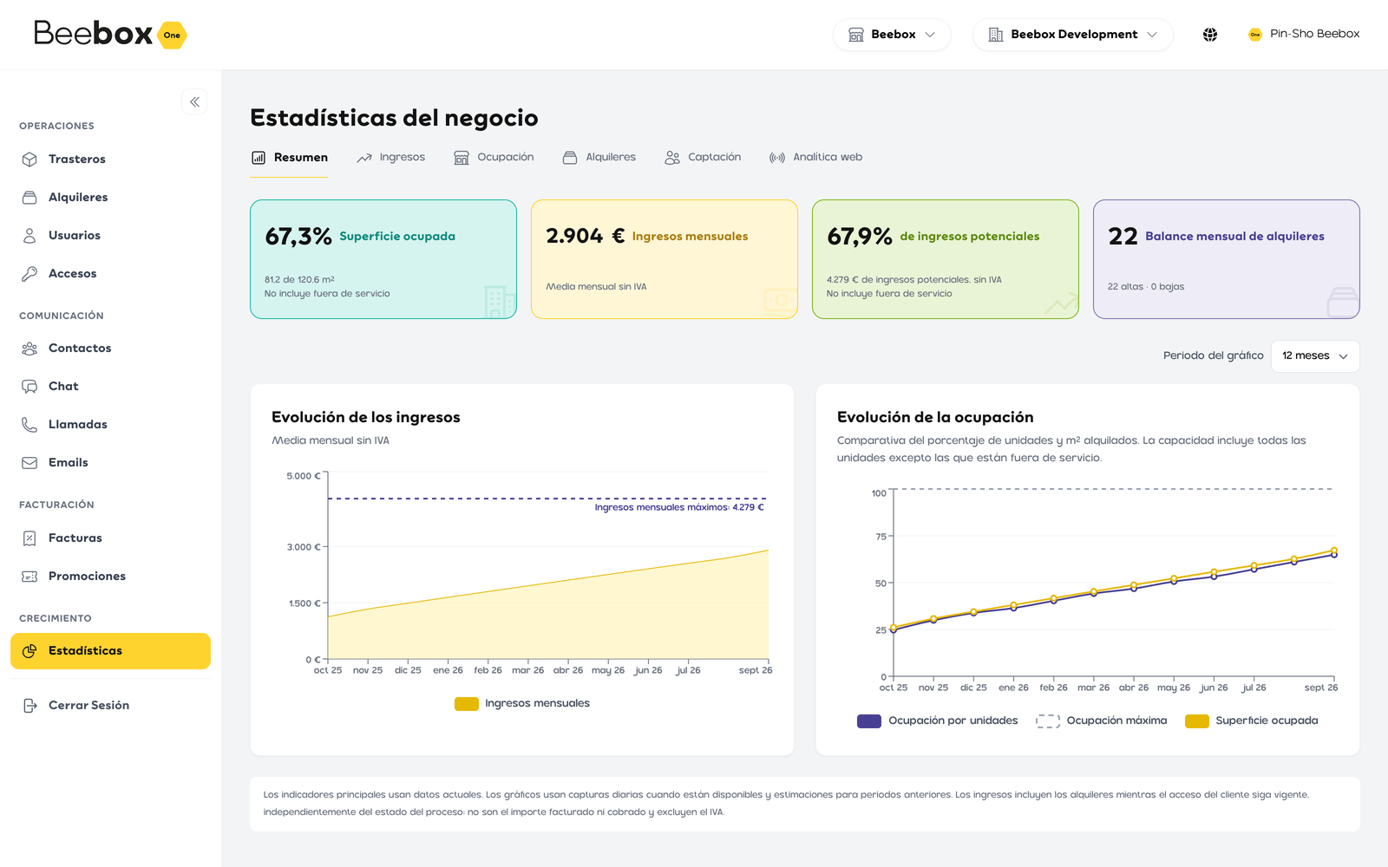
Task: Open the ingresos potenciales 67,9% card
Action: [946, 259]
